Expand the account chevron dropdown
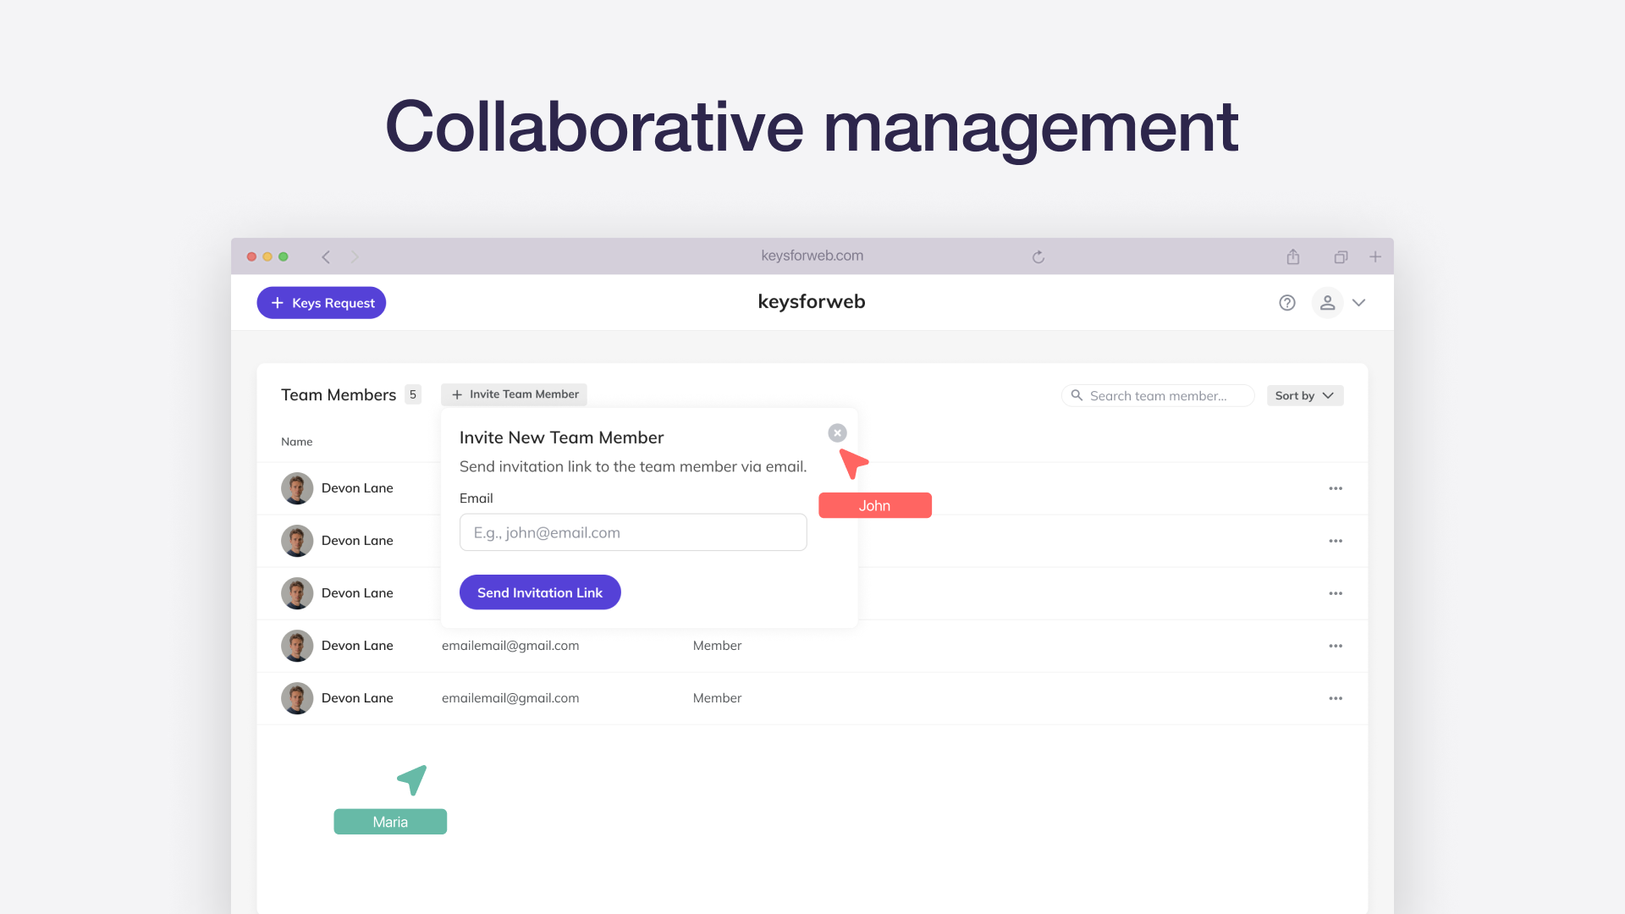The image size is (1625, 914). [1359, 303]
